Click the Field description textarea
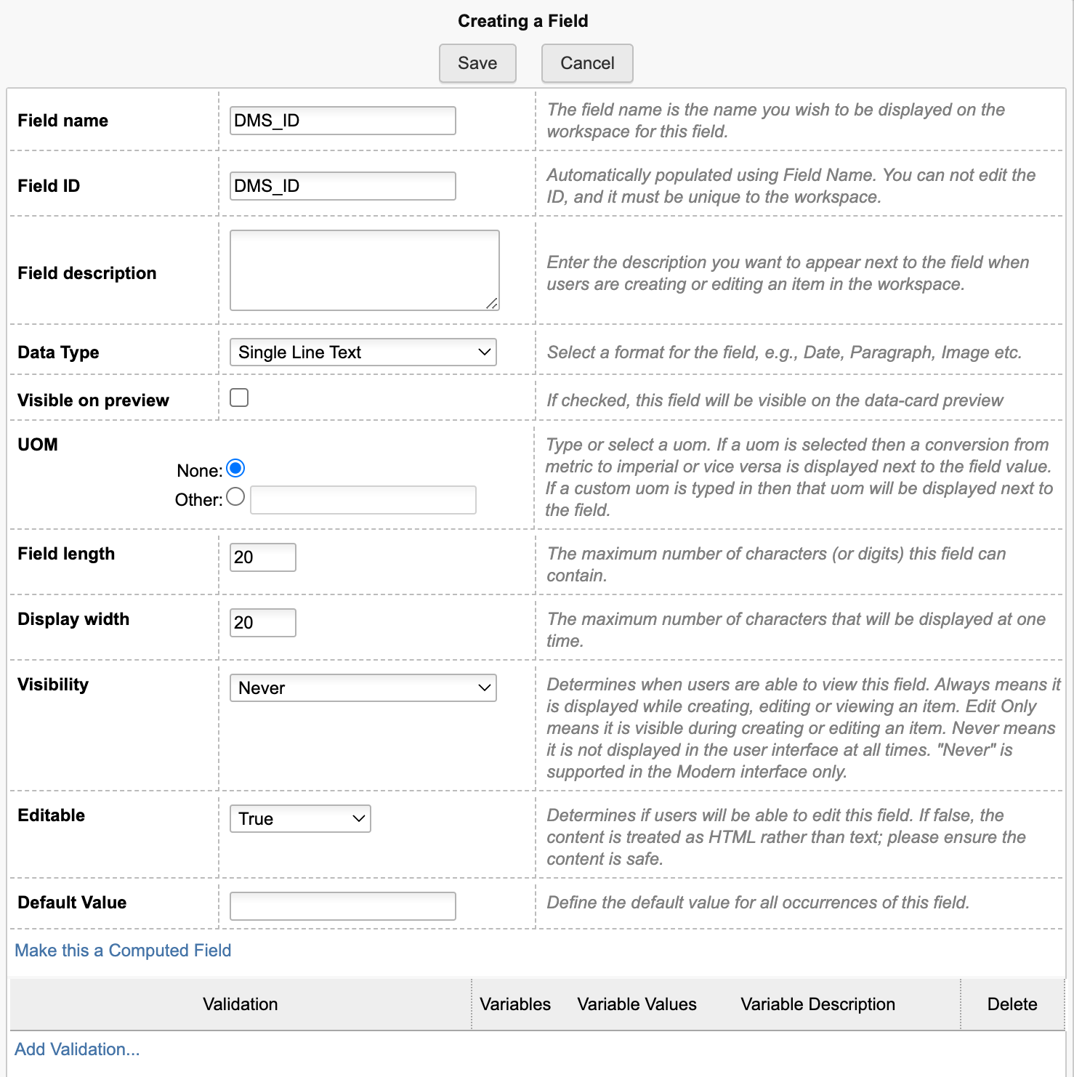This screenshot has width=1074, height=1077. coord(363,270)
